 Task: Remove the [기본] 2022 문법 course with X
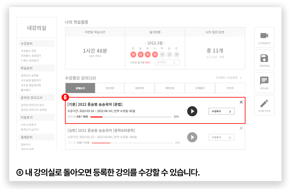(241, 102)
